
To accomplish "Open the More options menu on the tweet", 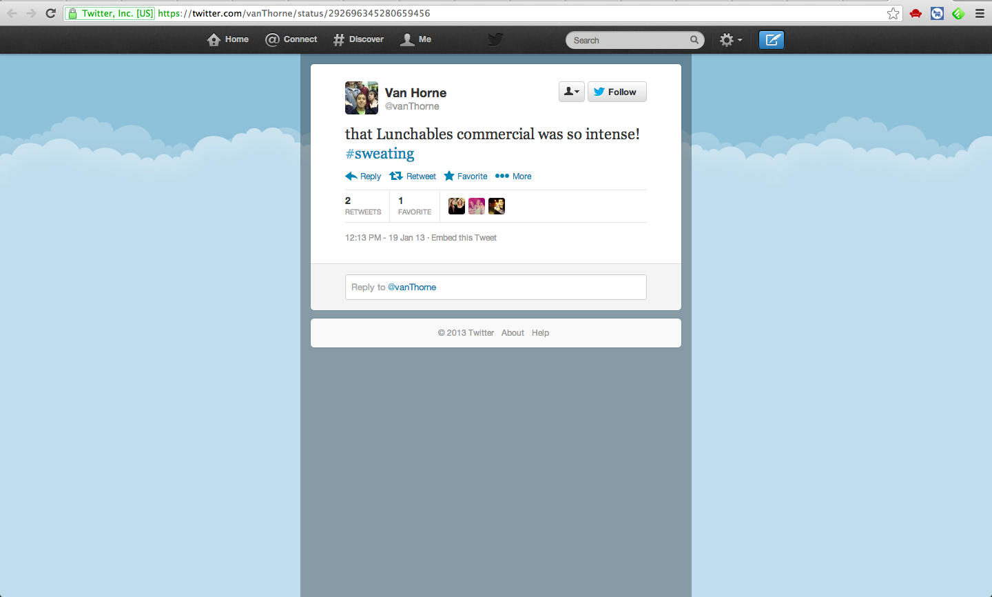I will [513, 176].
